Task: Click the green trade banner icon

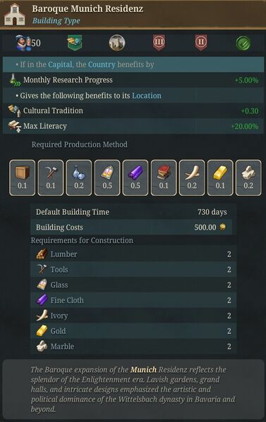Action: click(75, 42)
